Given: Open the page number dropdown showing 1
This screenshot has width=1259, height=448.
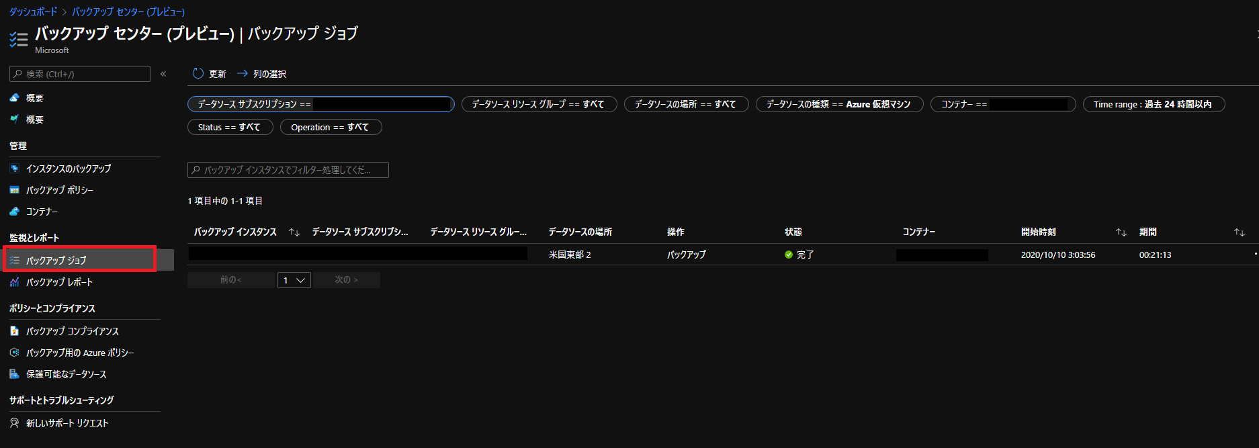Looking at the screenshot, I should (294, 280).
